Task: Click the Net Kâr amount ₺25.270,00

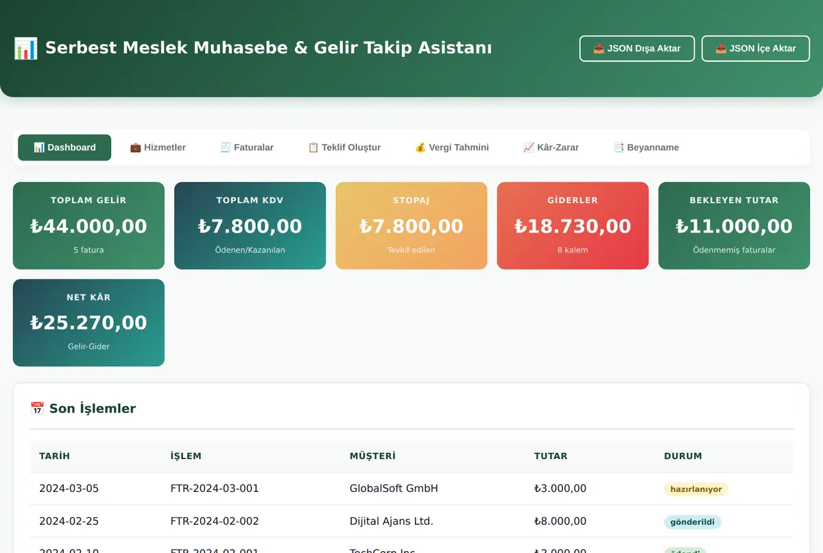Action: [88, 322]
